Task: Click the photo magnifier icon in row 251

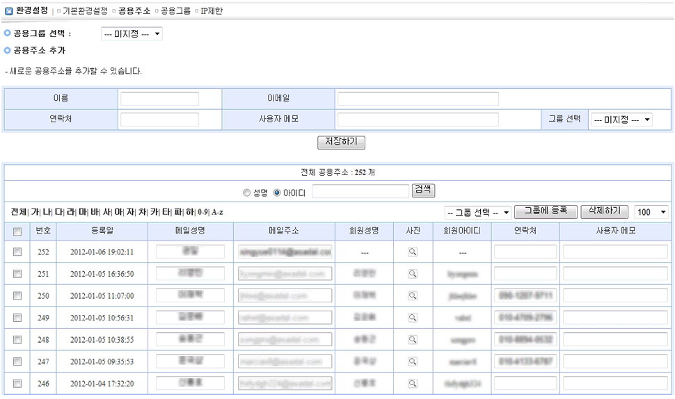Action: coord(412,274)
